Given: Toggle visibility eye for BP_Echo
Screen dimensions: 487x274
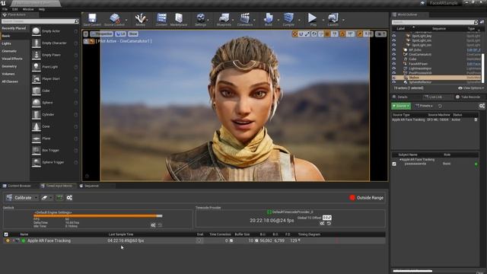Looking at the screenshot, I should pos(394,49).
